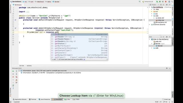The width and height of the screenshot is (183, 103).
Task: Toggle tool window buttons in status bar corner
Action: pos(11,102)
